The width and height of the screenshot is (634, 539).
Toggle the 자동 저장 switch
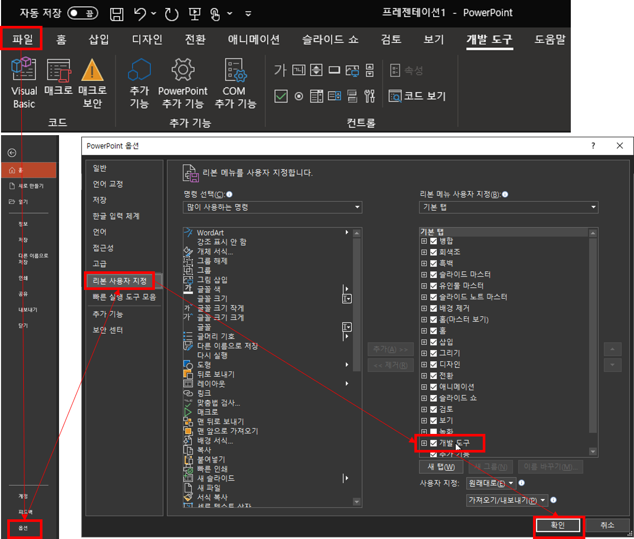coord(83,13)
